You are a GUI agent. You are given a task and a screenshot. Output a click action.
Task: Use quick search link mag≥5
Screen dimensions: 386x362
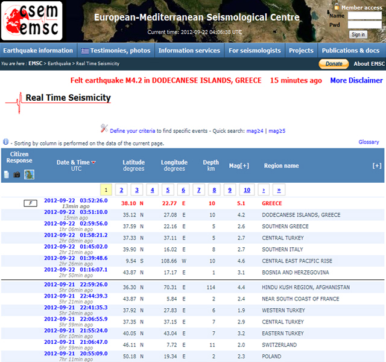[x=277, y=130]
